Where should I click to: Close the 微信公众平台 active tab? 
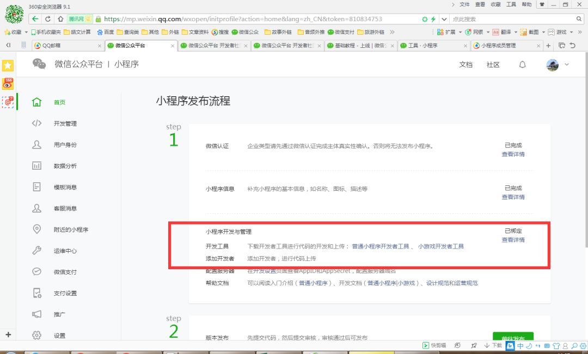pyautogui.click(x=173, y=46)
